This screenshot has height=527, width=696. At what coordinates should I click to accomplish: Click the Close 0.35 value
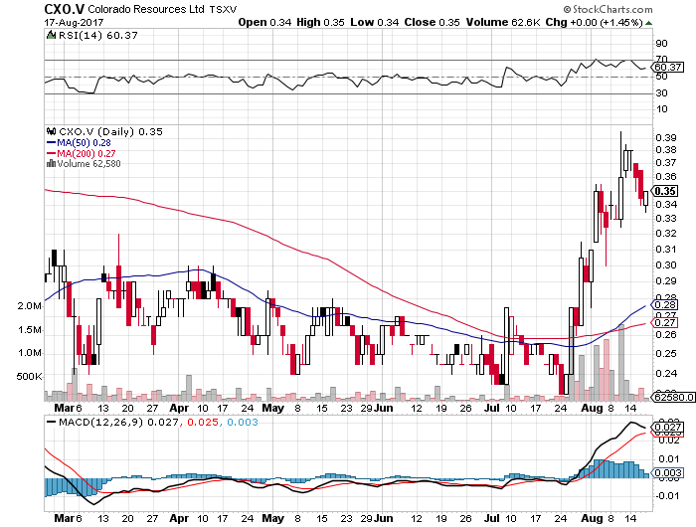[432, 22]
